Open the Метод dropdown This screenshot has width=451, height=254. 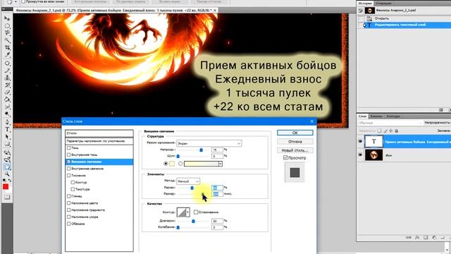pos(188,181)
